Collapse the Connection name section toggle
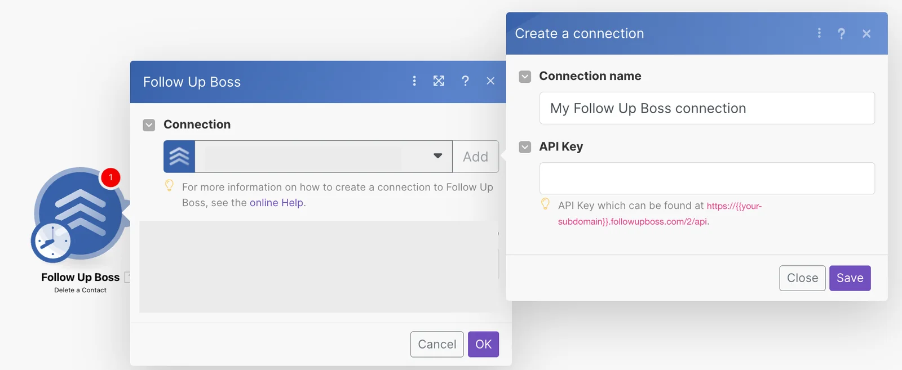The image size is (902, 370). pos(525,77)
